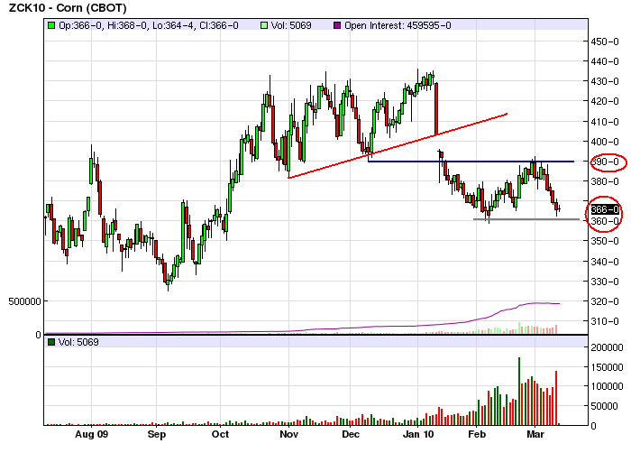Viewport: 631px width, 462px height.
Task: Click the 380-0 price axis label
Action: pyautogui.click(x=605, y=181)
